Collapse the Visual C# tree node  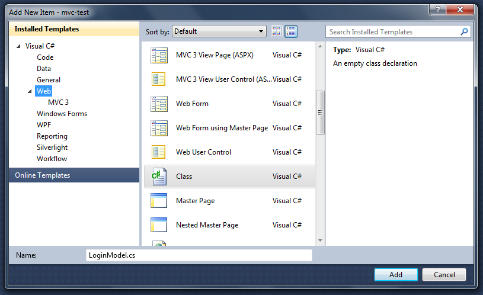coord(19,46)
